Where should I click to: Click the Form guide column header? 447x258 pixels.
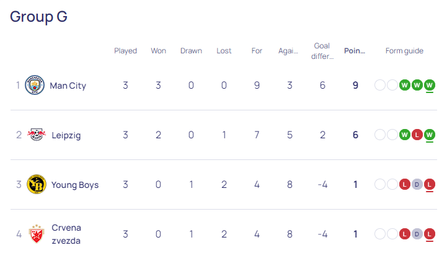(404, 51)
